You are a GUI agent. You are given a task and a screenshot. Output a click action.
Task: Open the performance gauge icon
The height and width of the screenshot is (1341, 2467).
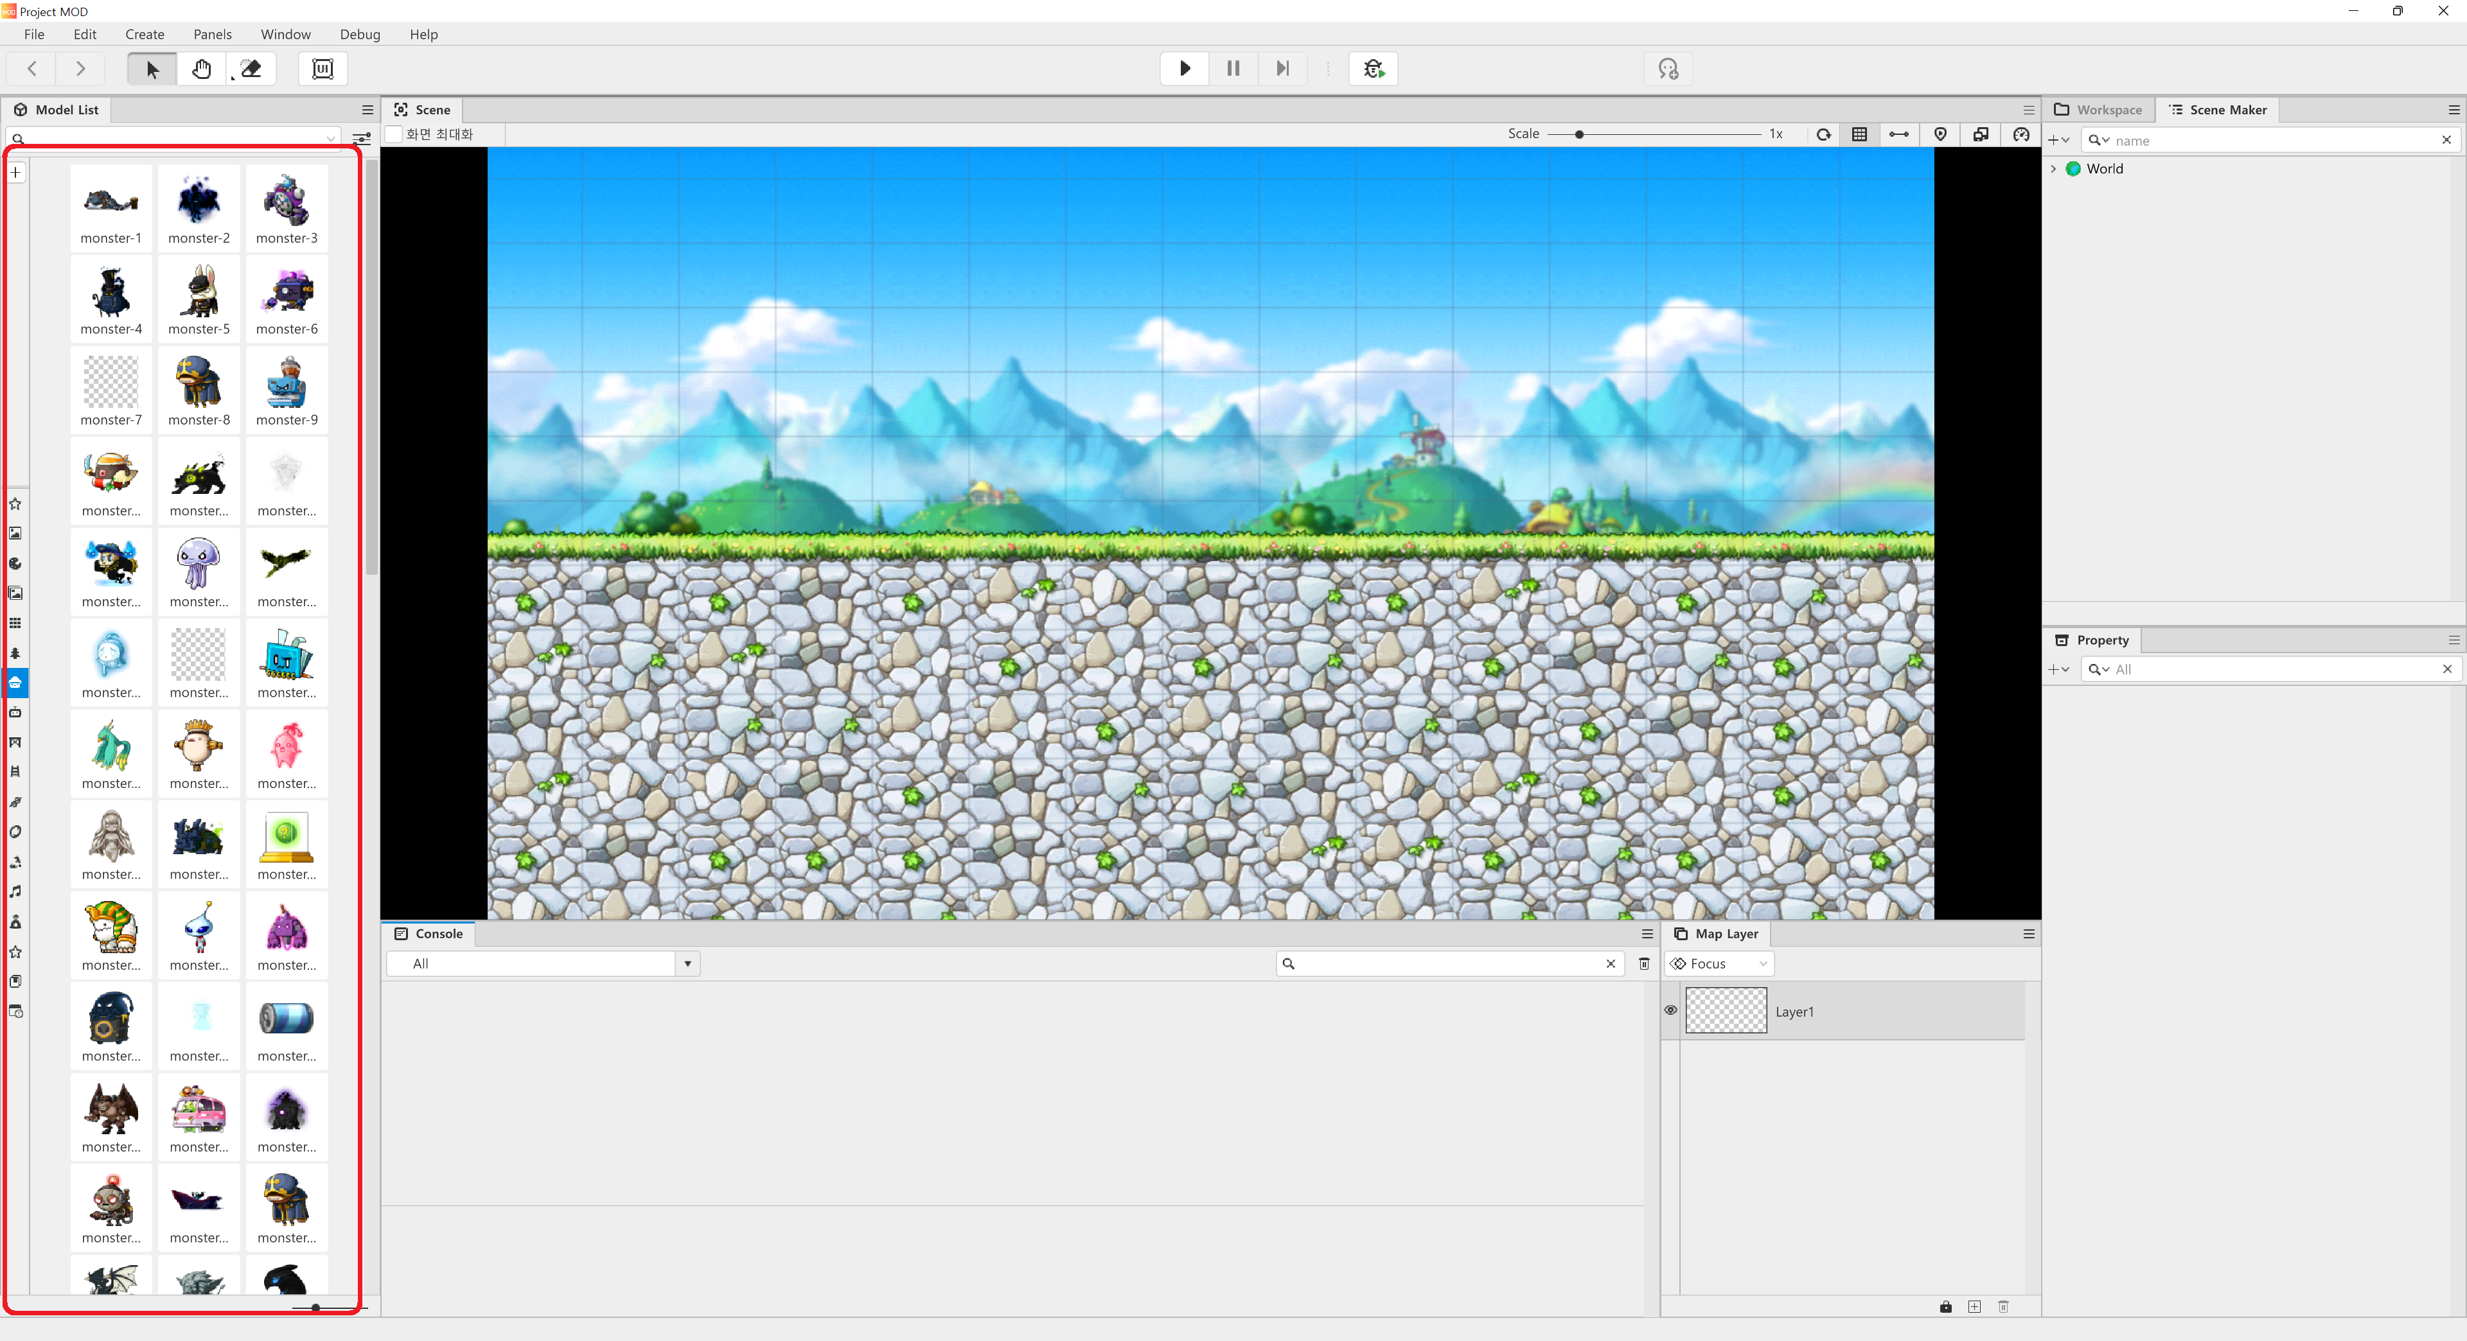(x=2020, y=134)
